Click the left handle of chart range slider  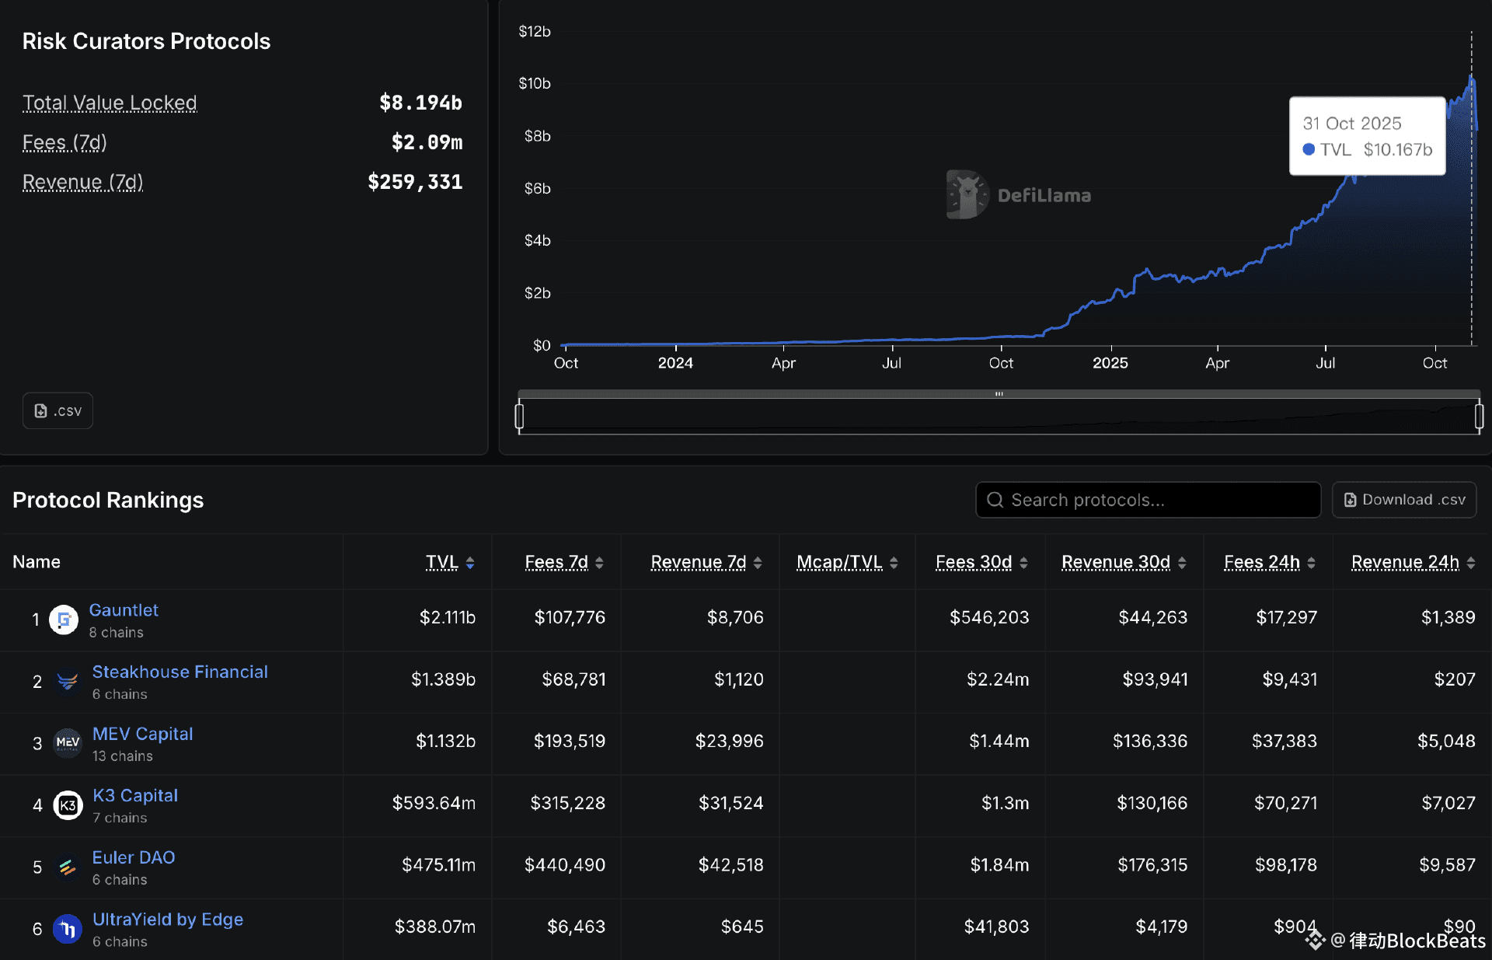click(519, 416)
